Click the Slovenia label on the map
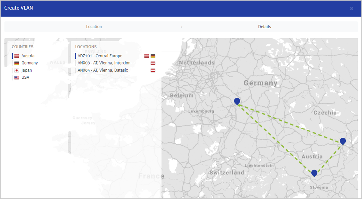 [x=319, y=187]
